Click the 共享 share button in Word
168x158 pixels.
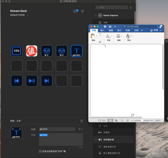point(154,30)
